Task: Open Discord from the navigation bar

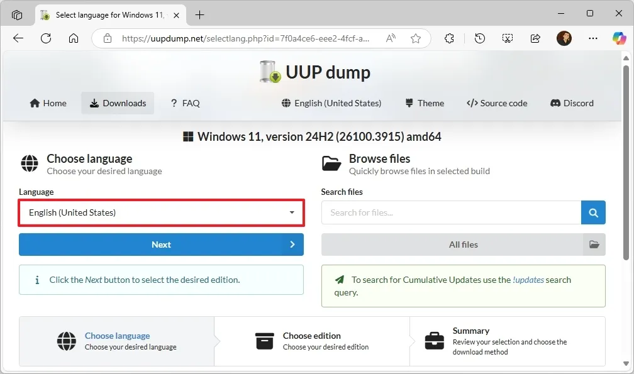Action: tap(572, 103)
